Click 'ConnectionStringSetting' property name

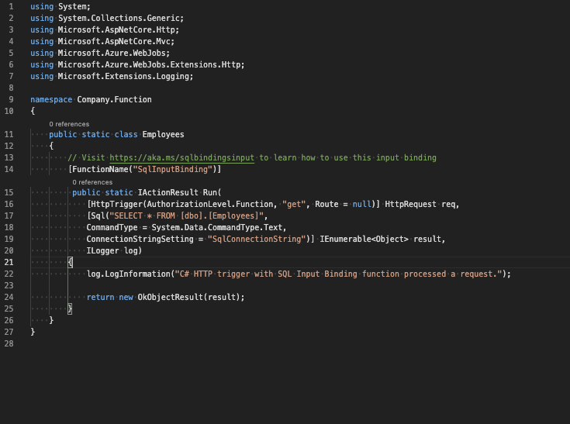[140, 239]
